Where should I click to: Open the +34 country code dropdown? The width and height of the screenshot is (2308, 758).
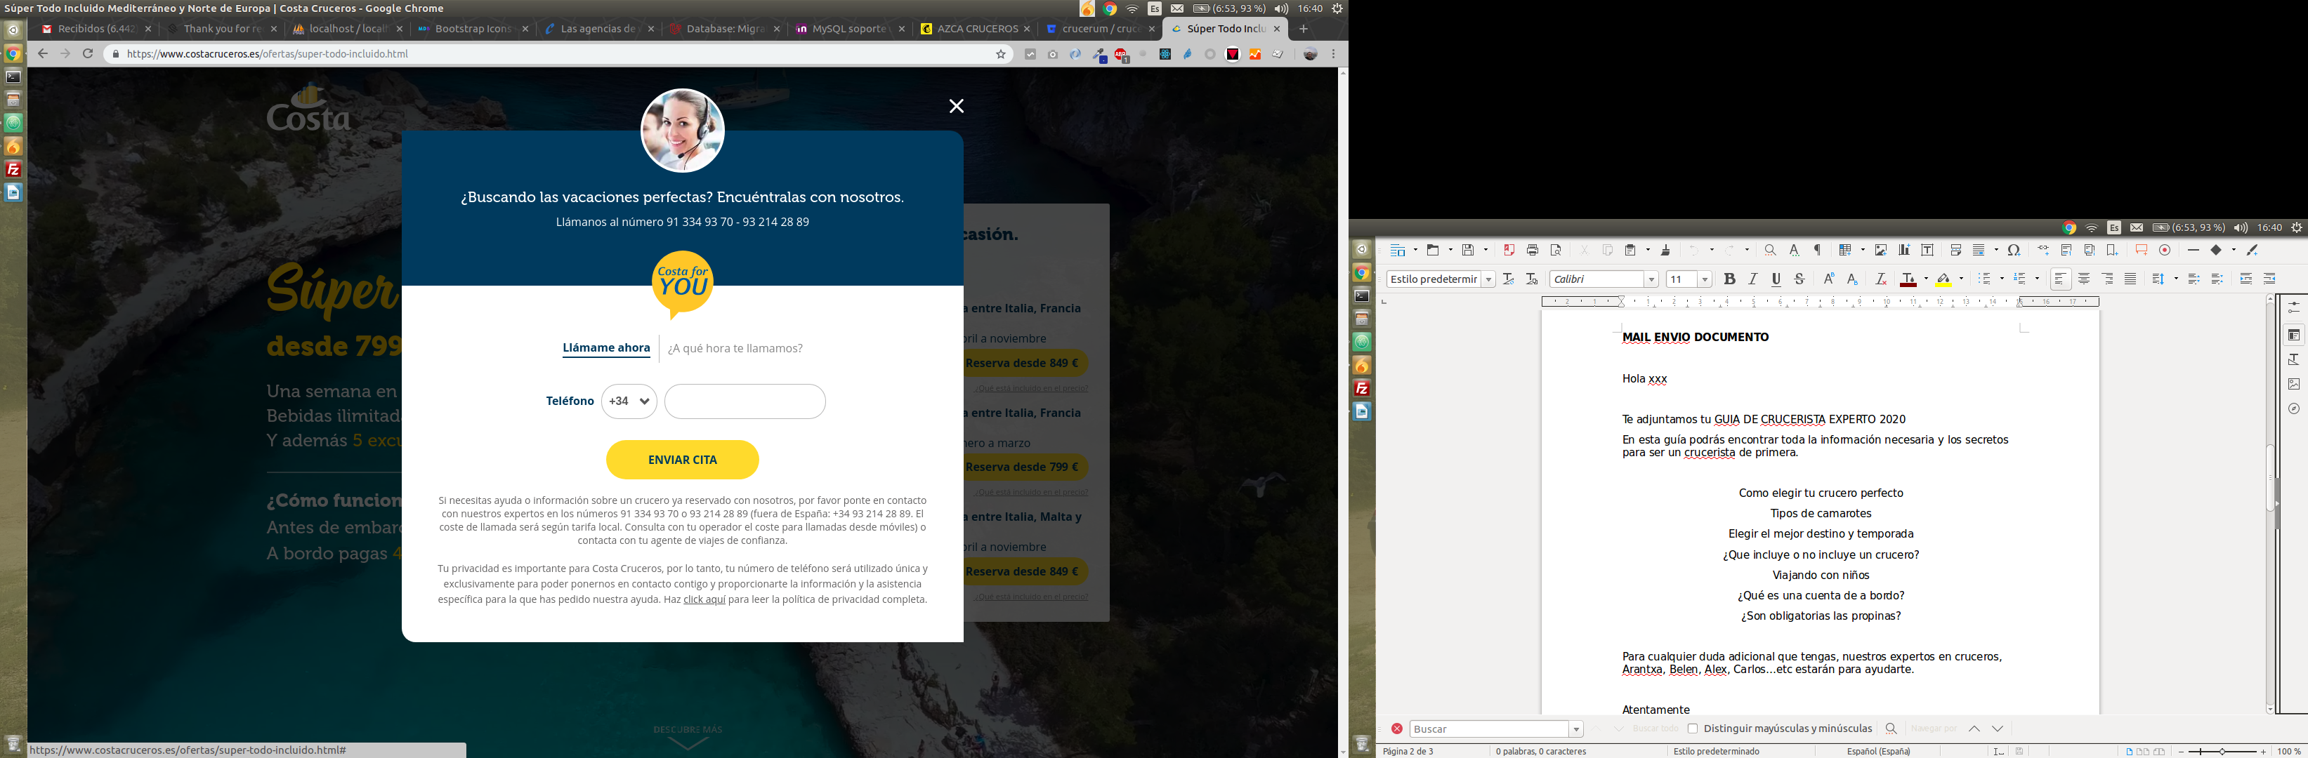pyautogui.click(x=629, y=402)
